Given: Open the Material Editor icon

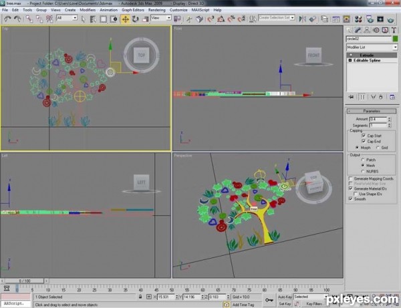Looking at the screenshot, I should [x=358, y=19].
